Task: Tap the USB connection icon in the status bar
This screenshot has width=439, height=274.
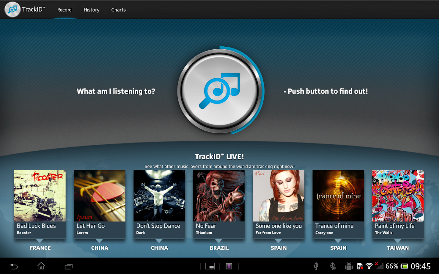Action: pyautogui.click(x=316, y=266)
